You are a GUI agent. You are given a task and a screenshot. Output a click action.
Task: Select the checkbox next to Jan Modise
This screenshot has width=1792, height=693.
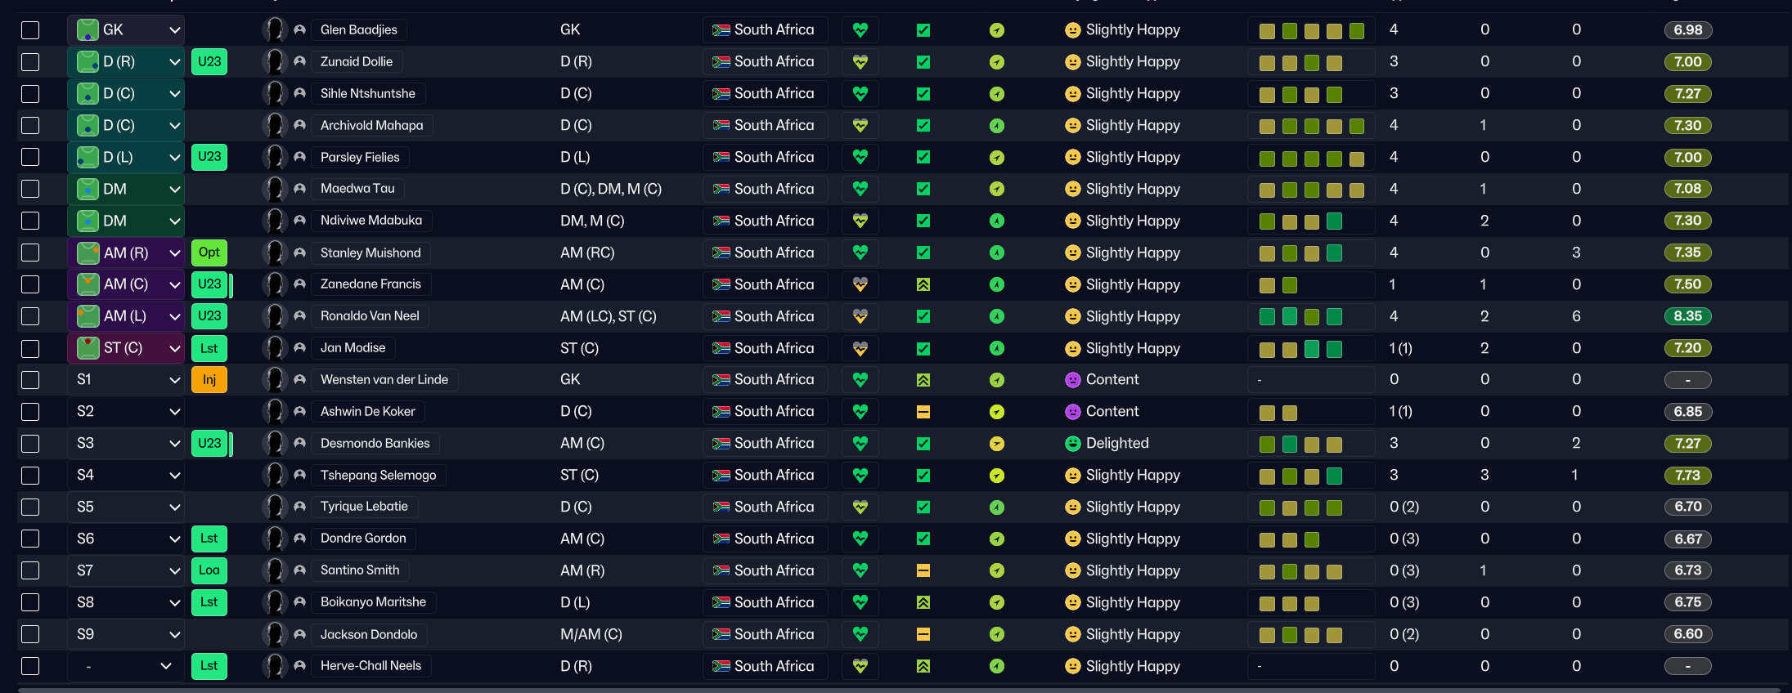coord(30,348)
